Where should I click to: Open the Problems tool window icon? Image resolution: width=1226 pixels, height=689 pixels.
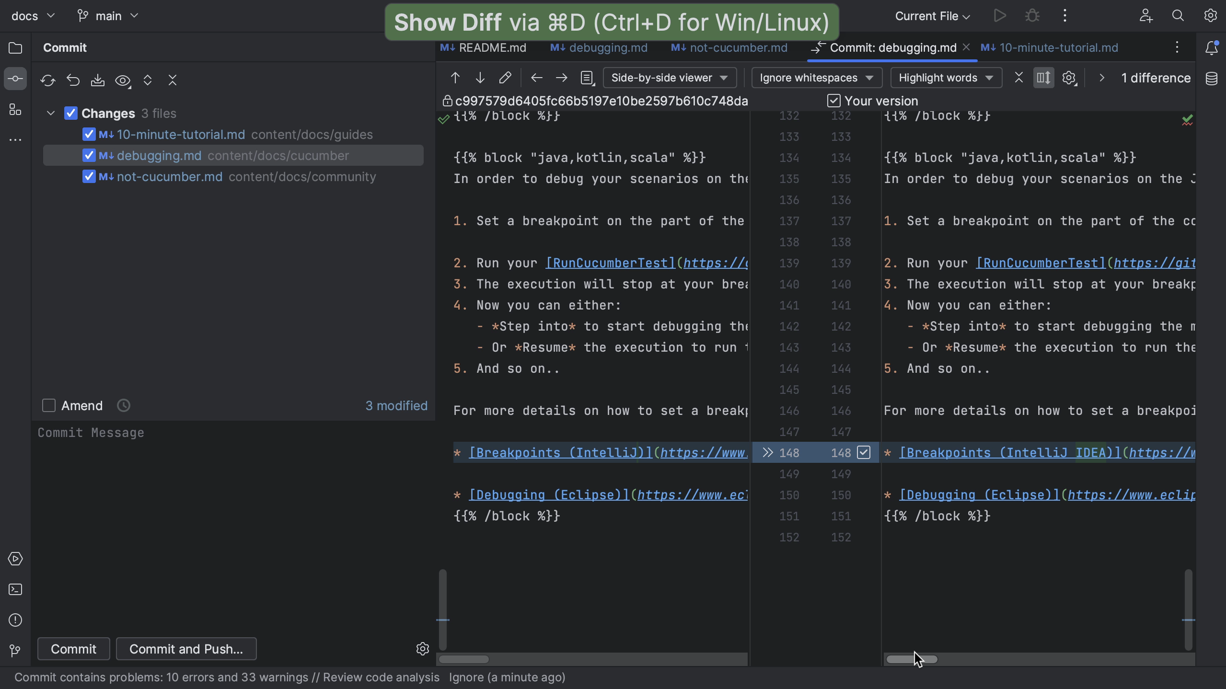coord(15,620)
